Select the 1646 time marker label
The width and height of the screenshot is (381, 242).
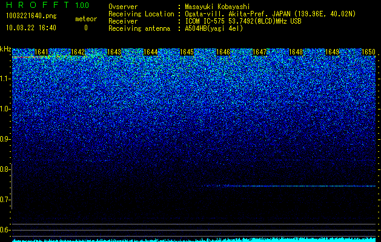click(223, 52)
